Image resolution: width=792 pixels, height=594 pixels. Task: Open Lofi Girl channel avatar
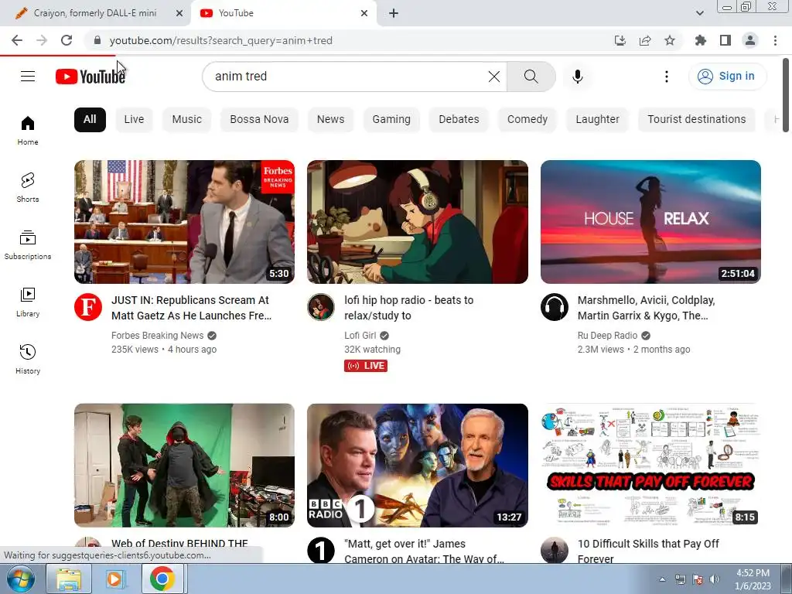pos(321,306)
